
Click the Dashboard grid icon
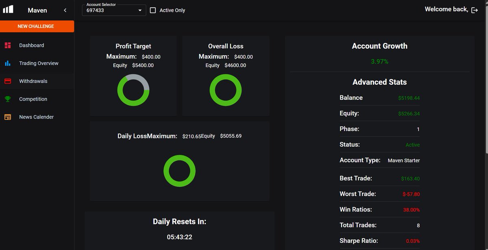(8, 45)
